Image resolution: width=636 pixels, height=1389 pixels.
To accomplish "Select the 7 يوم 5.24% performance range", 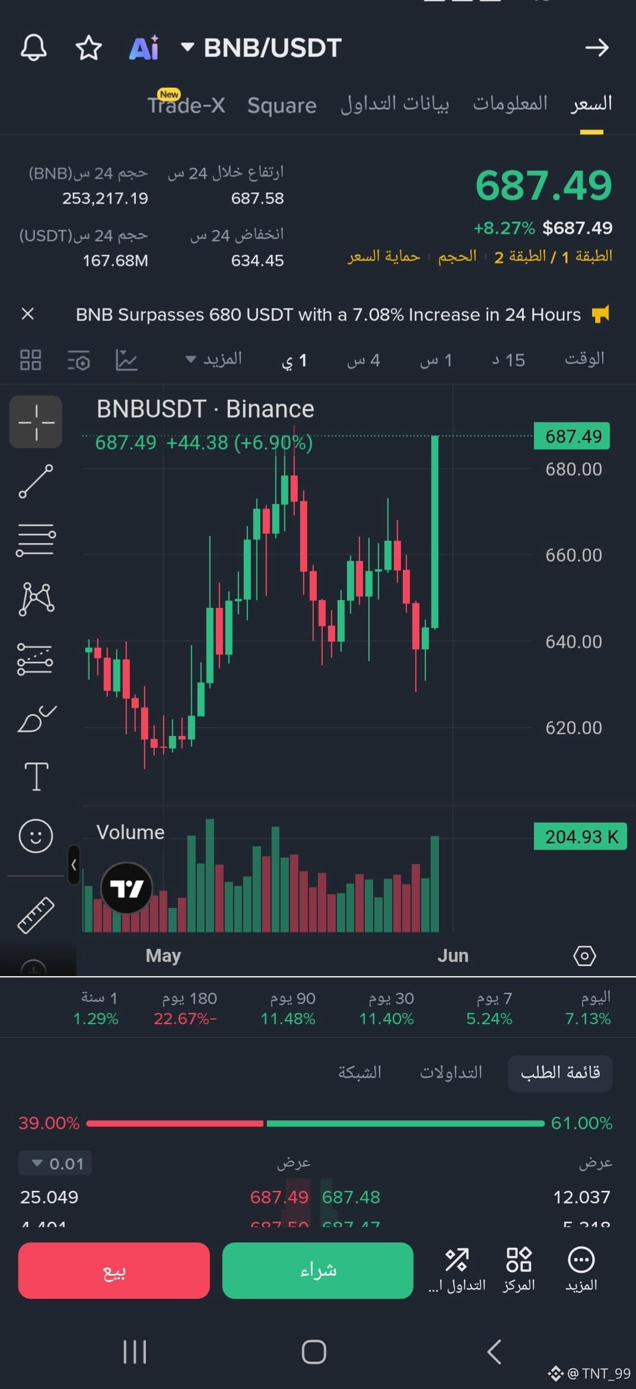I will [489, 1008].
